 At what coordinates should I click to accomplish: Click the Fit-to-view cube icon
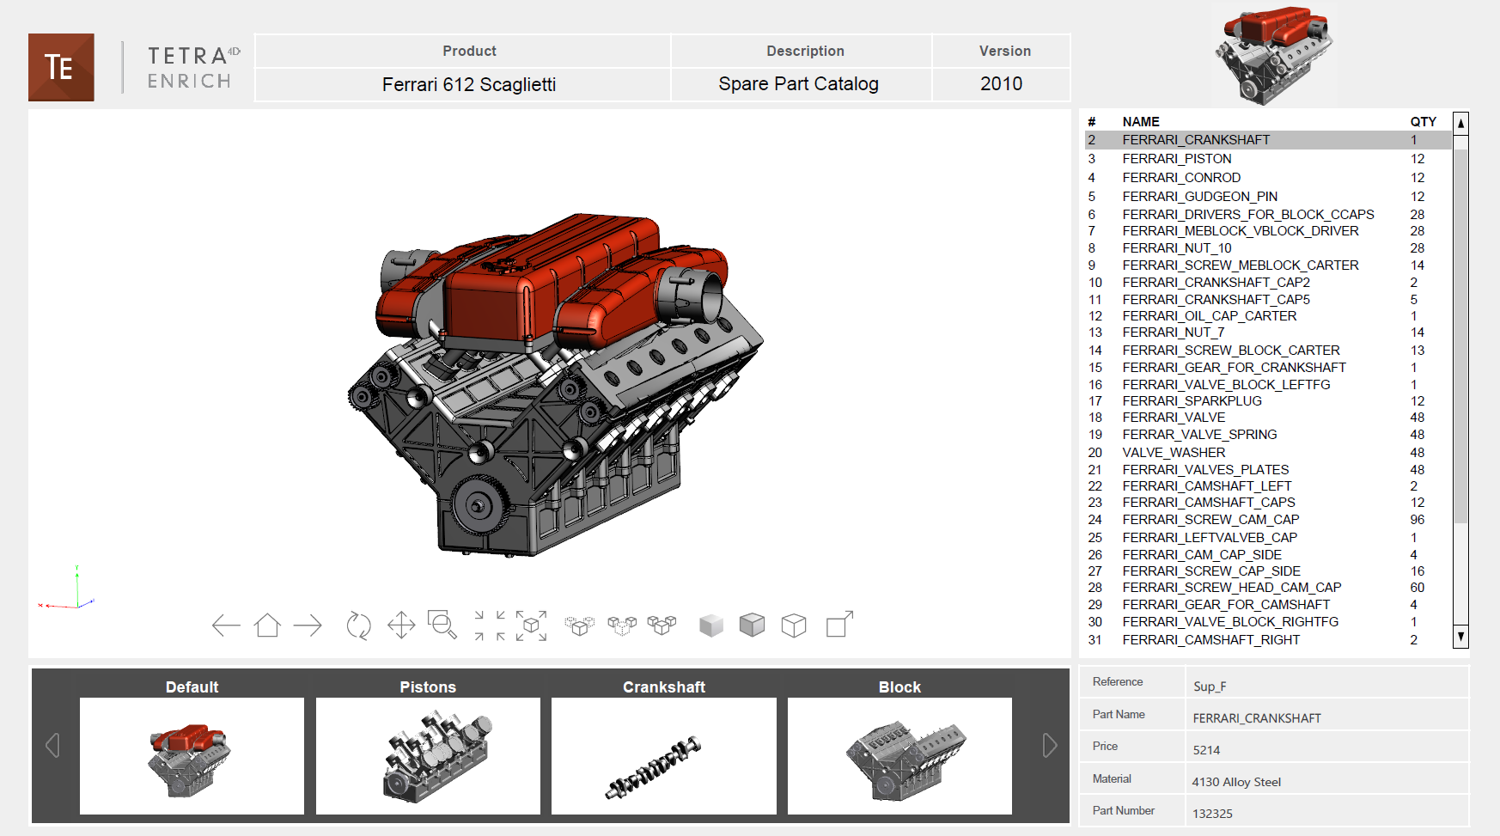pyautogui.click(x=531, y=625)
